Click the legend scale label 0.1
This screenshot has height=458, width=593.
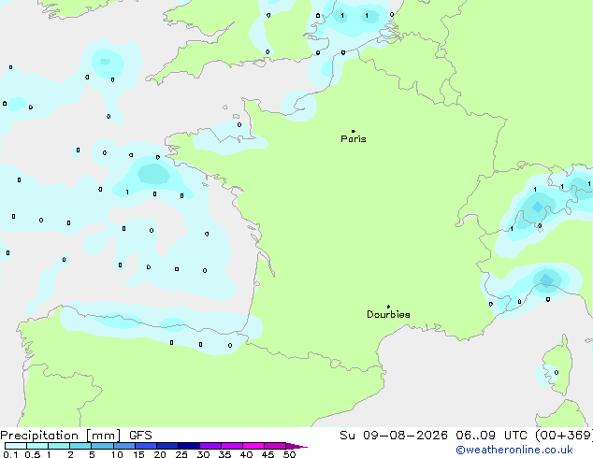click(10, 454)
